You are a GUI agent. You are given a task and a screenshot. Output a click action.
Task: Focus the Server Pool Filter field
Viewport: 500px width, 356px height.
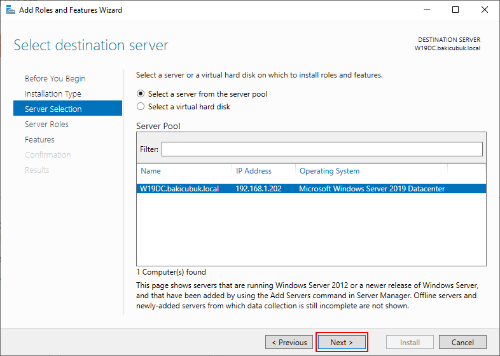[322, 149]
